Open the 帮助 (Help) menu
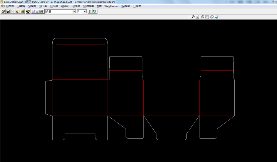This screenshot has height=162, width=277. click(137, 7)
